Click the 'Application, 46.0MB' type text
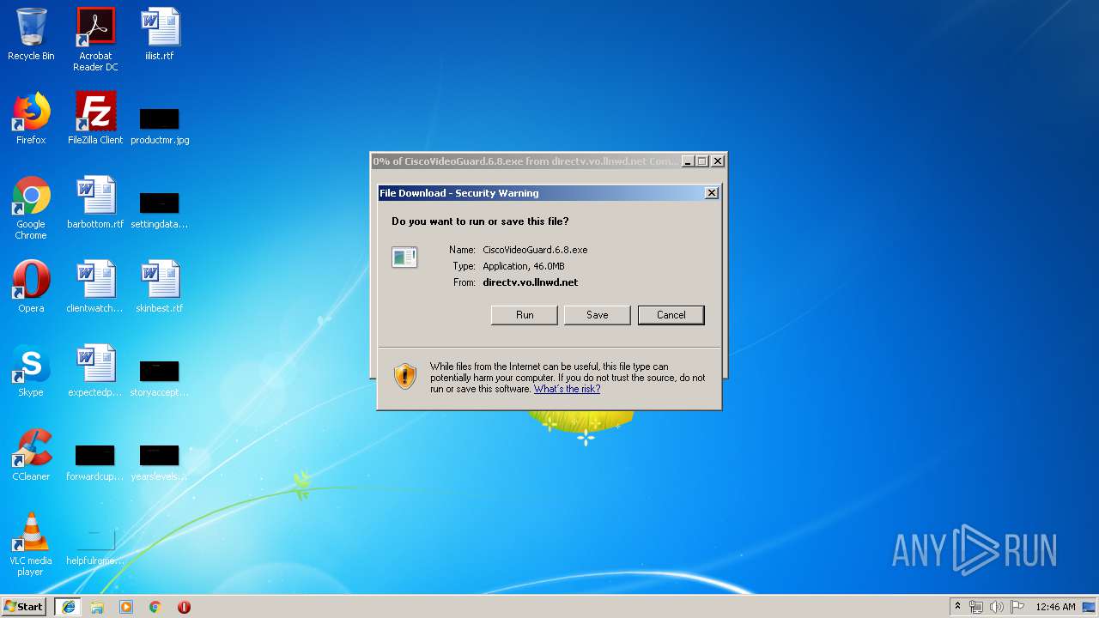1099x618 pixels. (x=524, y=266)
